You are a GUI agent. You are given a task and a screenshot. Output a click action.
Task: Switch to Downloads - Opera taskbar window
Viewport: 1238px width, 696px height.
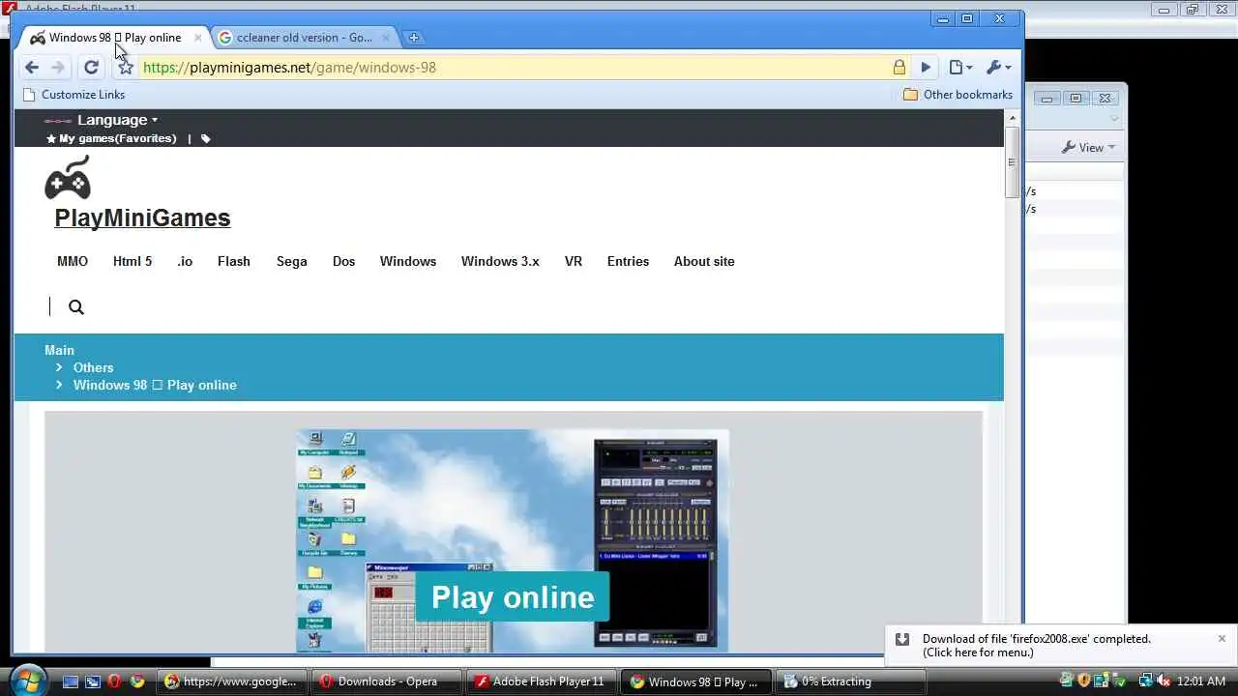pyautogui.click(x=387, y=681)
